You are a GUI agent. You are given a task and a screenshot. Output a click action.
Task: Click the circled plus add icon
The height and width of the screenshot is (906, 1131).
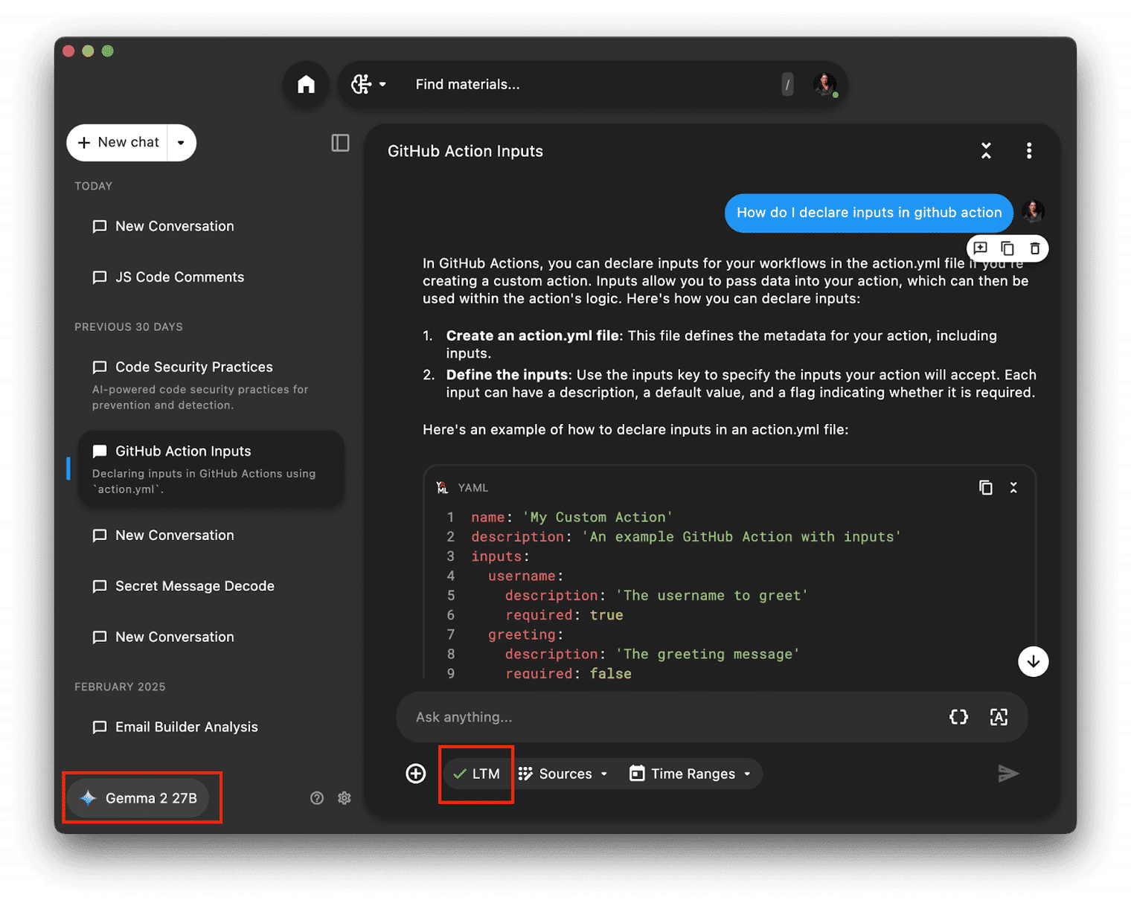pyautogui.click(x=416, y=774)
